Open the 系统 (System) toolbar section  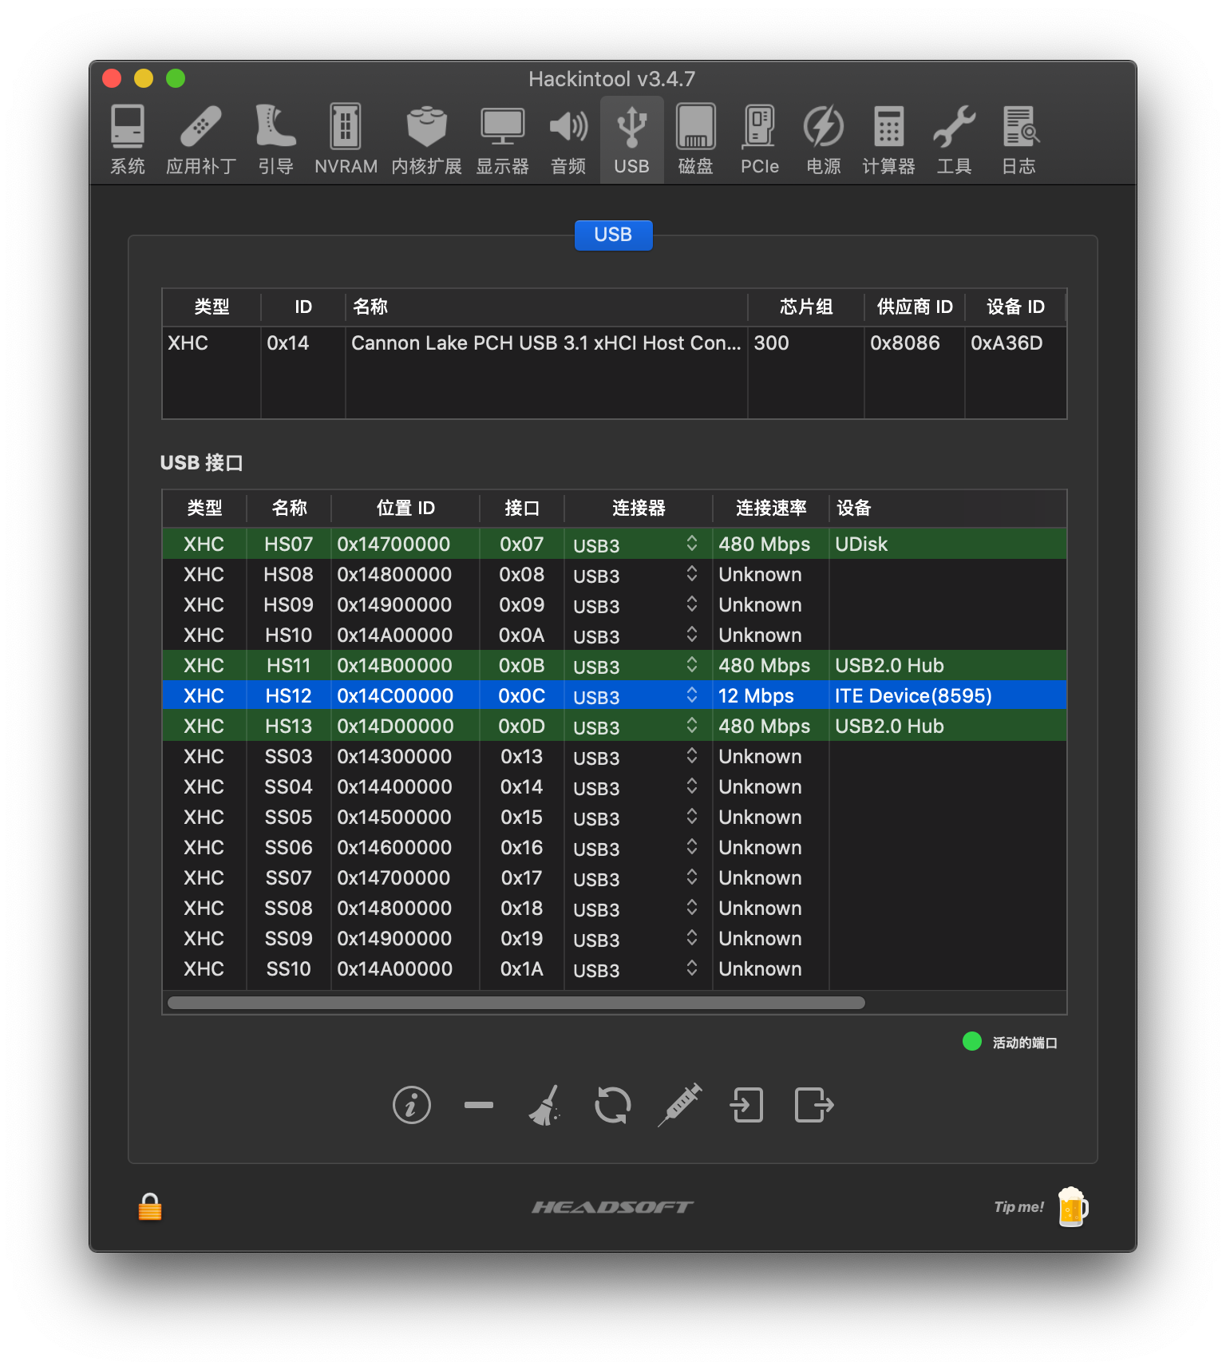128,140
